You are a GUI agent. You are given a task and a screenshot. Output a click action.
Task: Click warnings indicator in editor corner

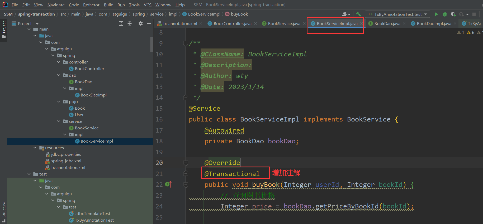pos(469,32)
